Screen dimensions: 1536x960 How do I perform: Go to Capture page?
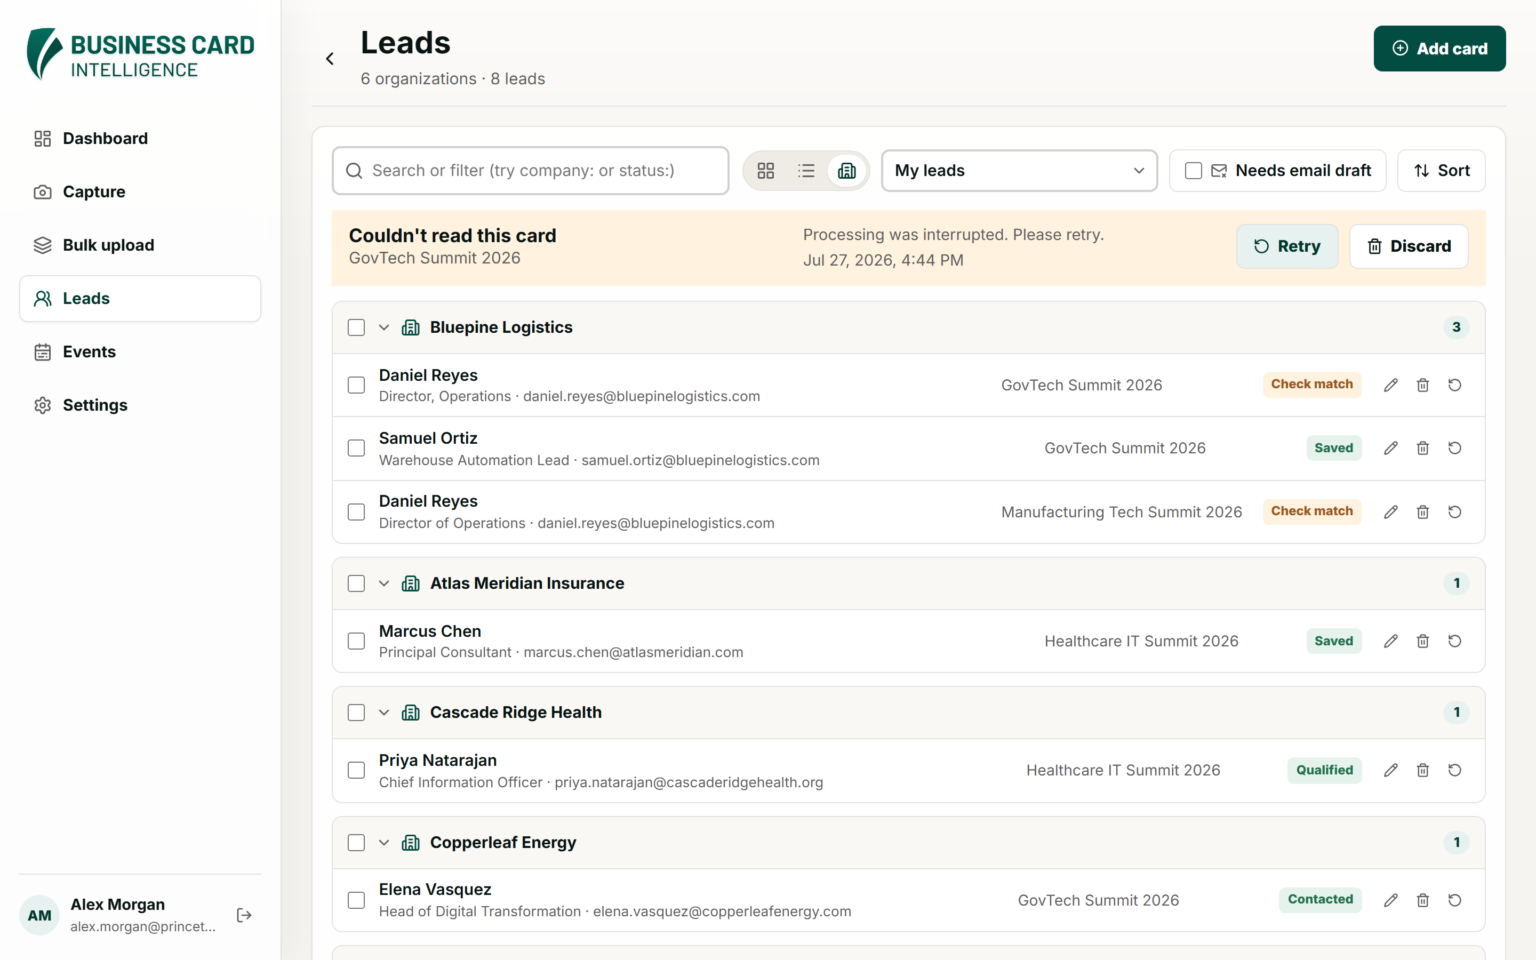tap(140, 192)
